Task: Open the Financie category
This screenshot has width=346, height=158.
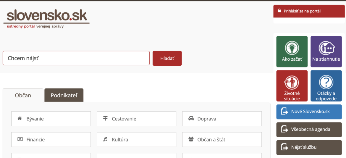Action: click(x=51, y=139)
